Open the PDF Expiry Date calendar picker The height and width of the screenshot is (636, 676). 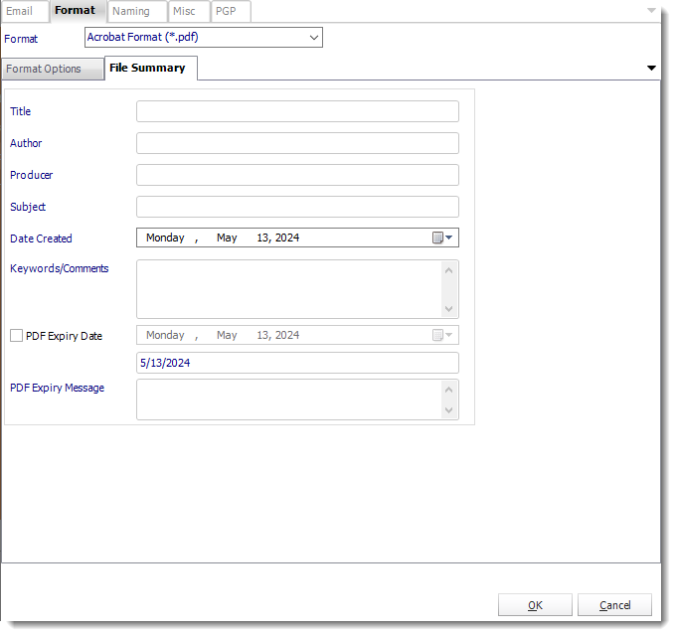(x=442, y=335)
